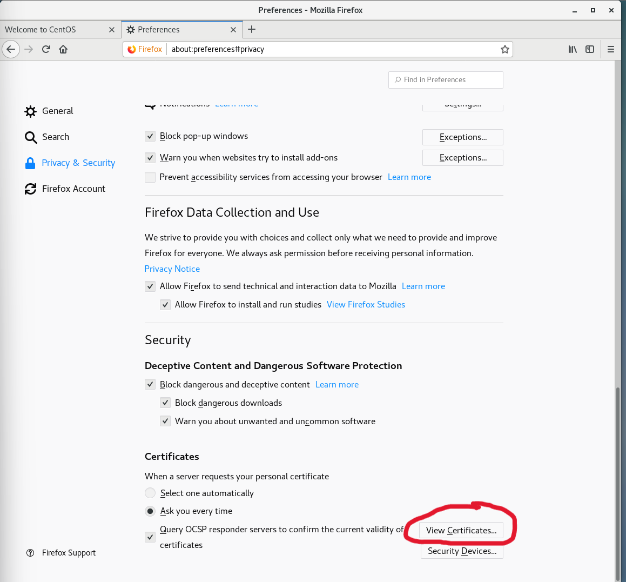Open Exceptions for add-on install warnings
This screenshot has width=626, height=582.
(x=463, y=158)
